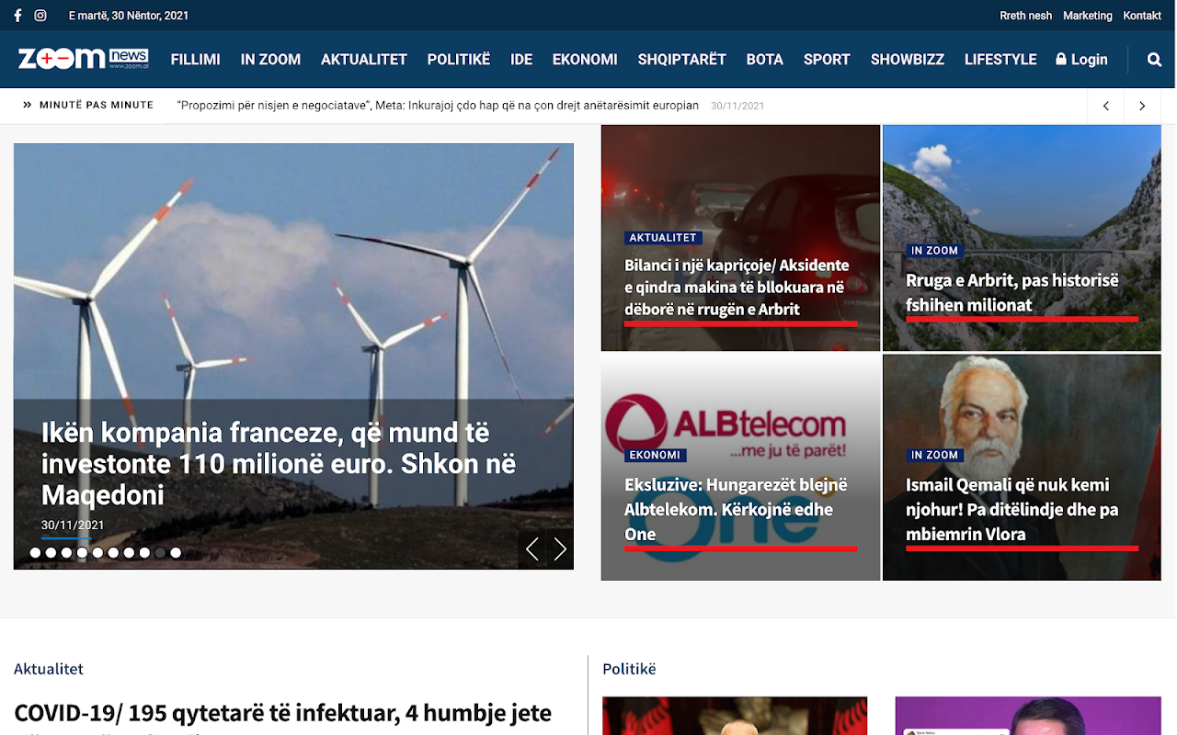The width and height of the screenshot is (1177, 735).
Task: Select the seventh slider dot
Action: pos(129,553)
